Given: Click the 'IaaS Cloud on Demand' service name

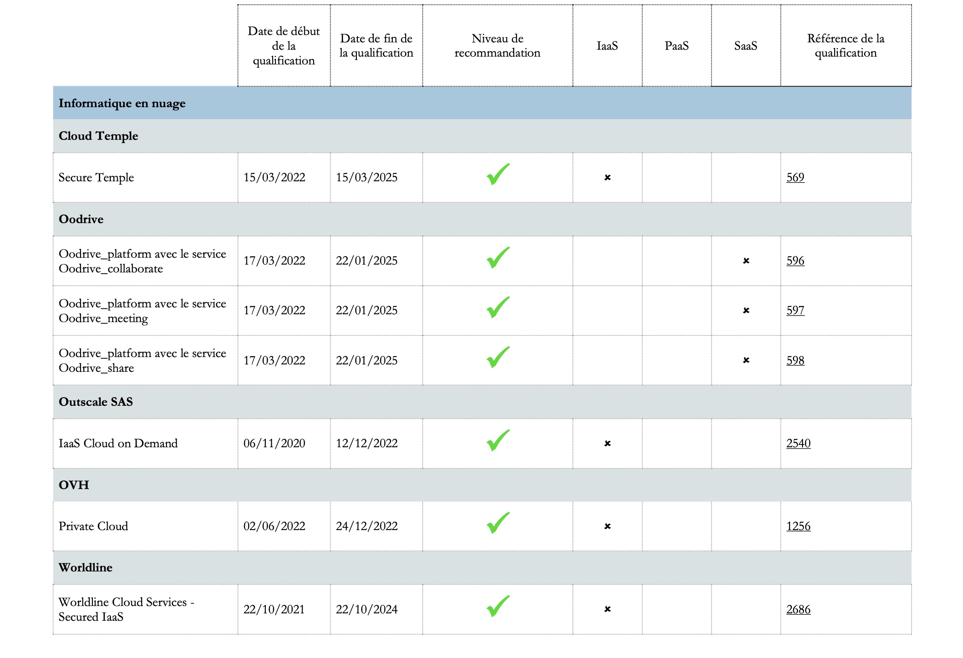Looking at the screenshot, I should (x=118, y=444).
